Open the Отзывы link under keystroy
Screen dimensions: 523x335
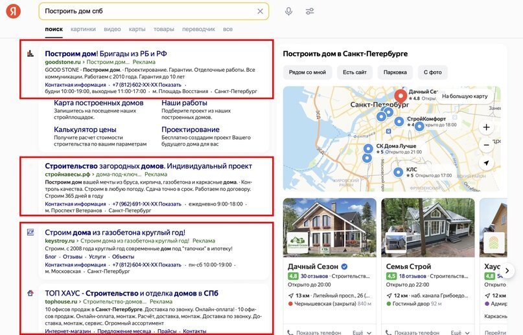[73, 257]
